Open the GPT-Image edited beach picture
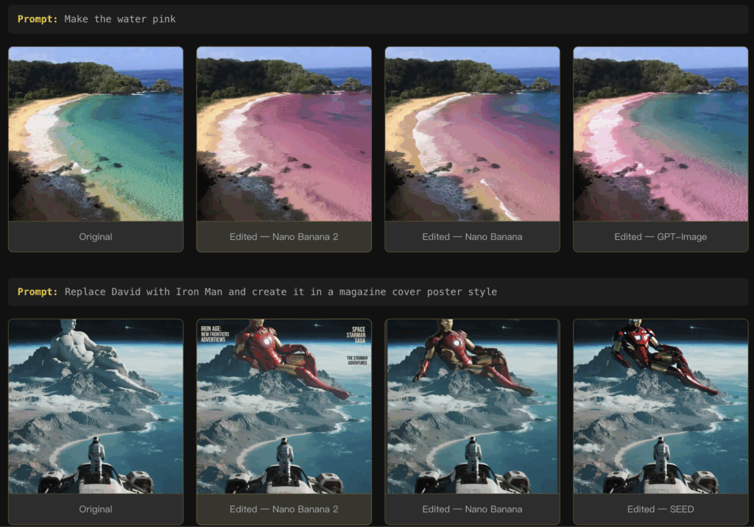 (x=660, y=134)
